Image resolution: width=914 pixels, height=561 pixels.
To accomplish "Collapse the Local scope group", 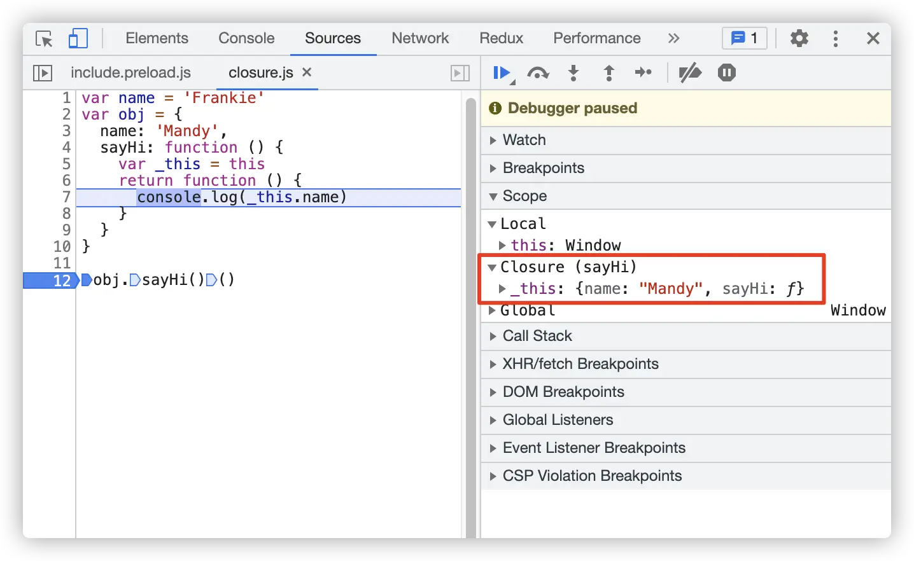I will [x=492, y=224].
